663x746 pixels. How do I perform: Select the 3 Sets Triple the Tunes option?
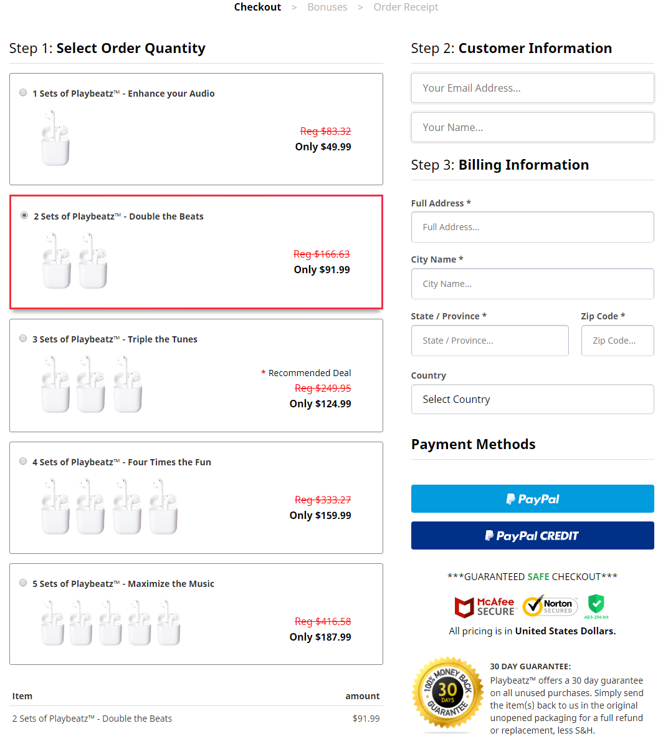[x=23, y=339]
